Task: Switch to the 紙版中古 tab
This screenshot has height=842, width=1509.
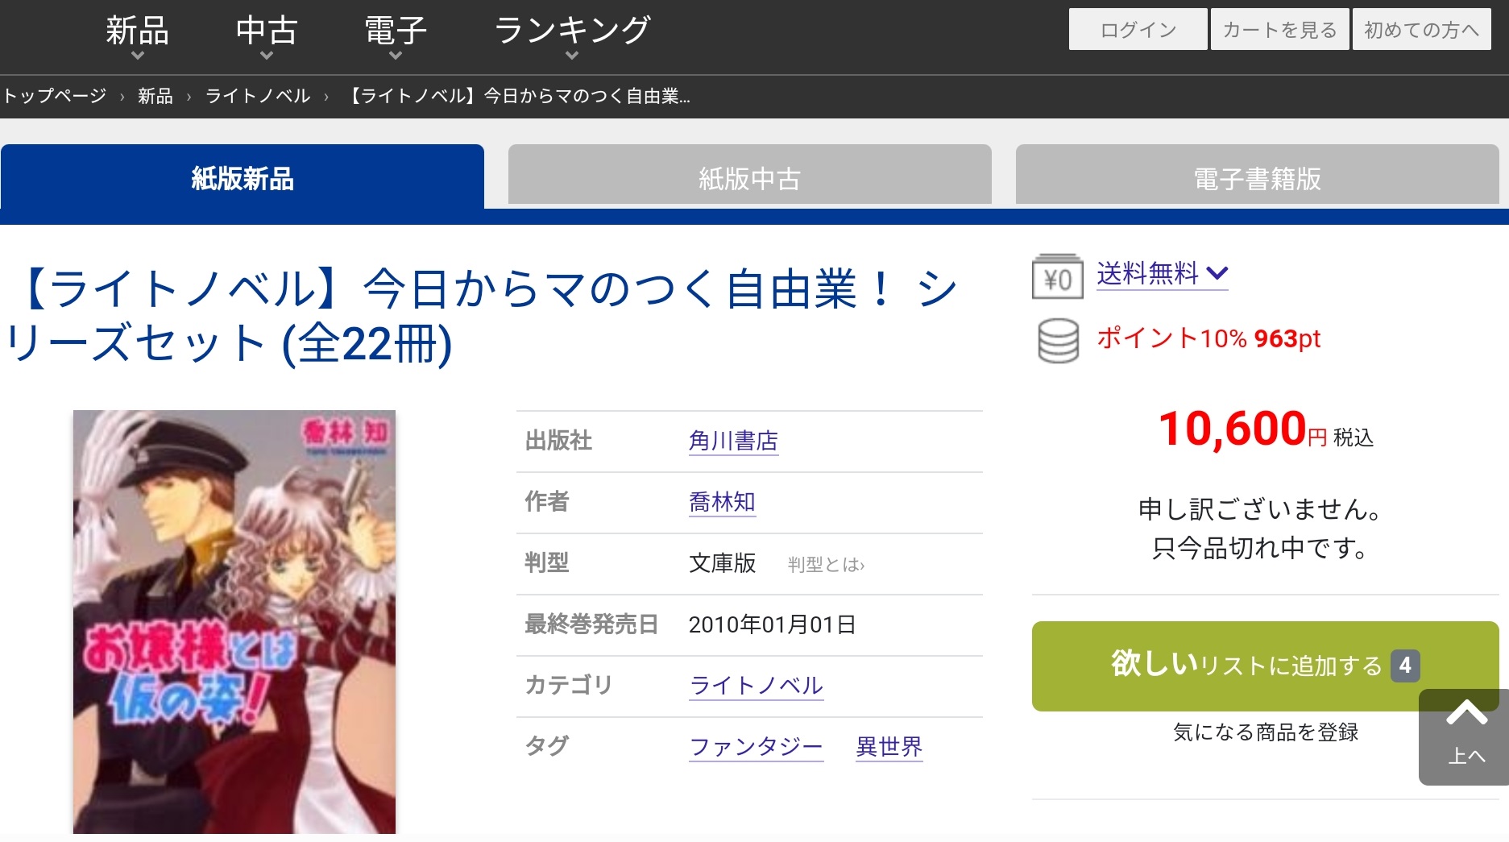Action: [x=749, y=175]
